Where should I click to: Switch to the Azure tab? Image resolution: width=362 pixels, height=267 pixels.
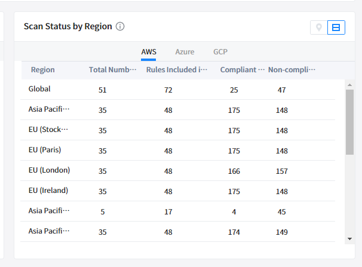185,52
